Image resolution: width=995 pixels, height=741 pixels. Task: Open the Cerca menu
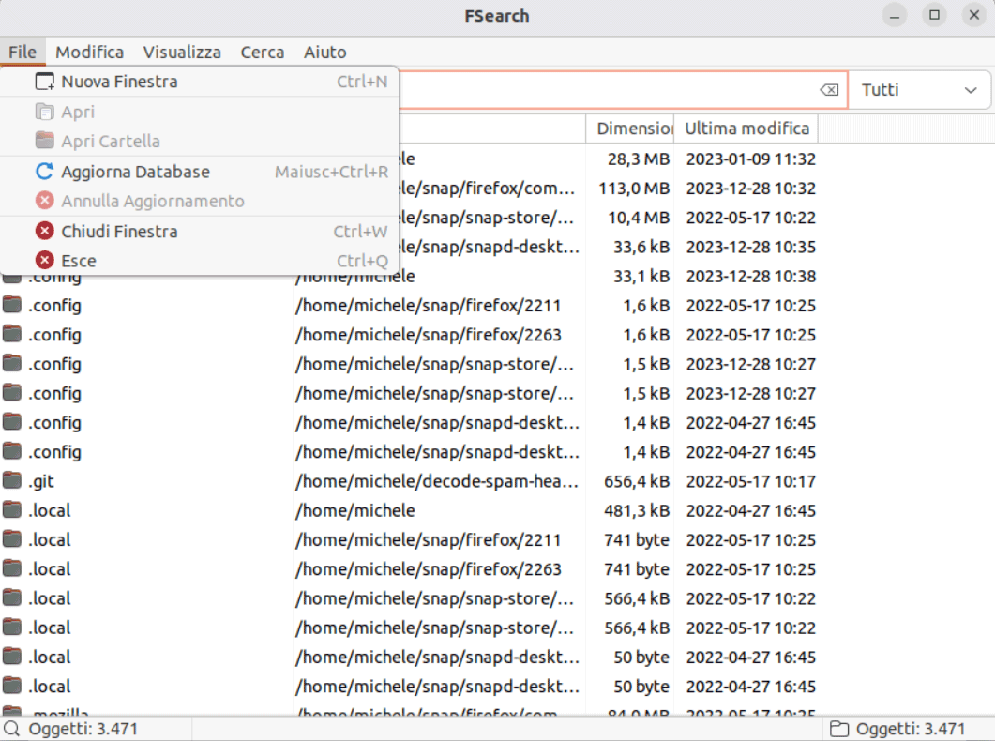tap(262, 53)
